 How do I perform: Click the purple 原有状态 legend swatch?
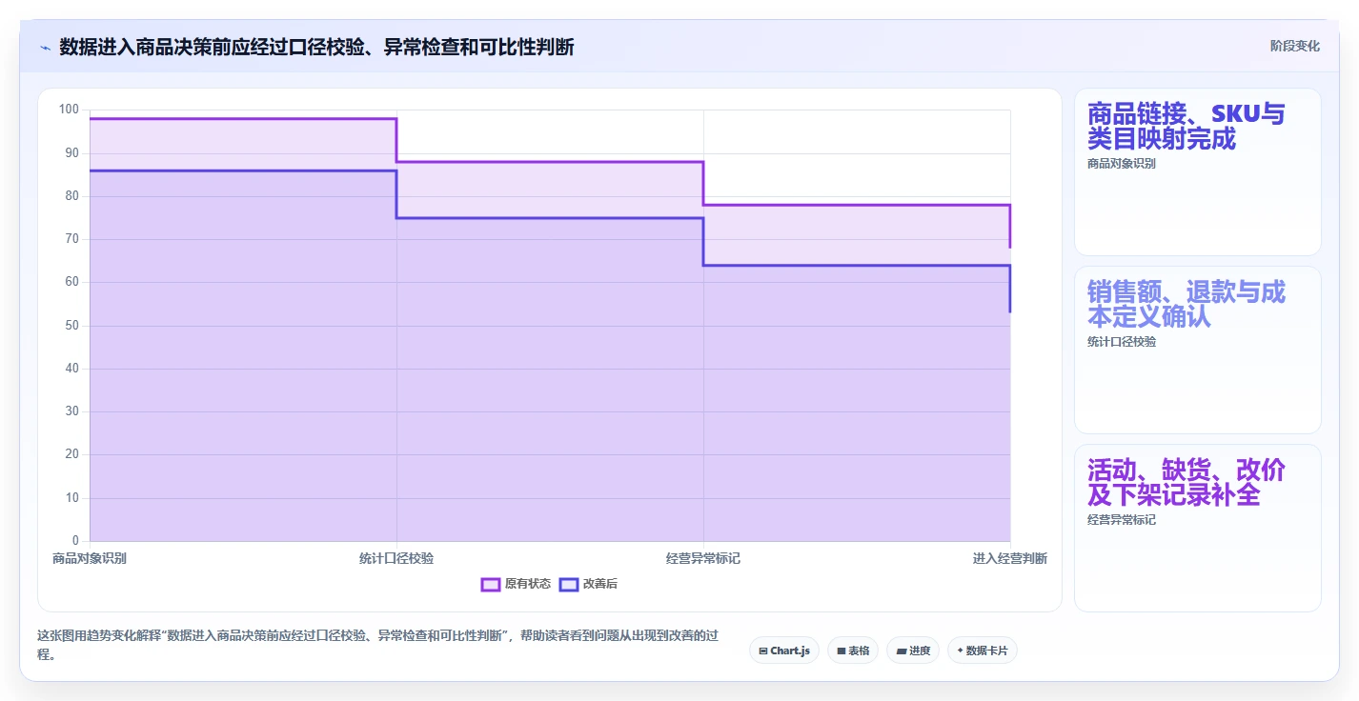[x=491, y=584]
